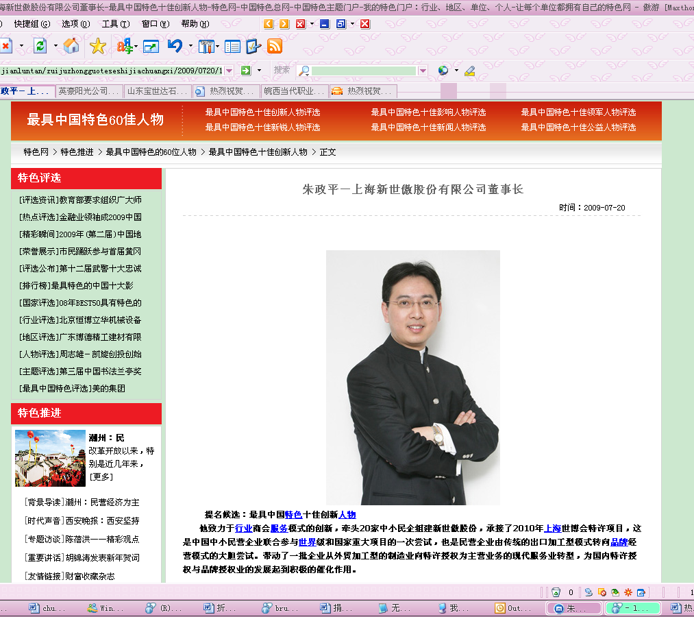Viewport: 694px width, 617px height.
Task: Click the home page icon in toolbar
Action: coord(71,46)
